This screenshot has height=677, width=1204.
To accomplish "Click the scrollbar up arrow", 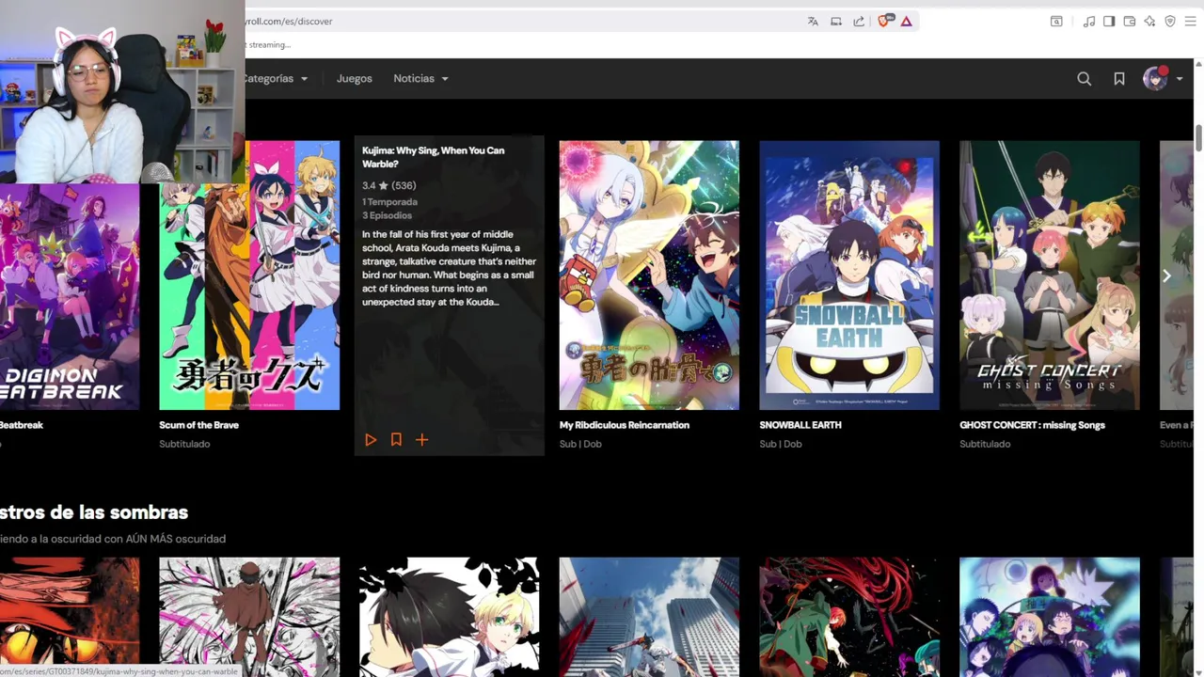I will [x=1198, y=66].
